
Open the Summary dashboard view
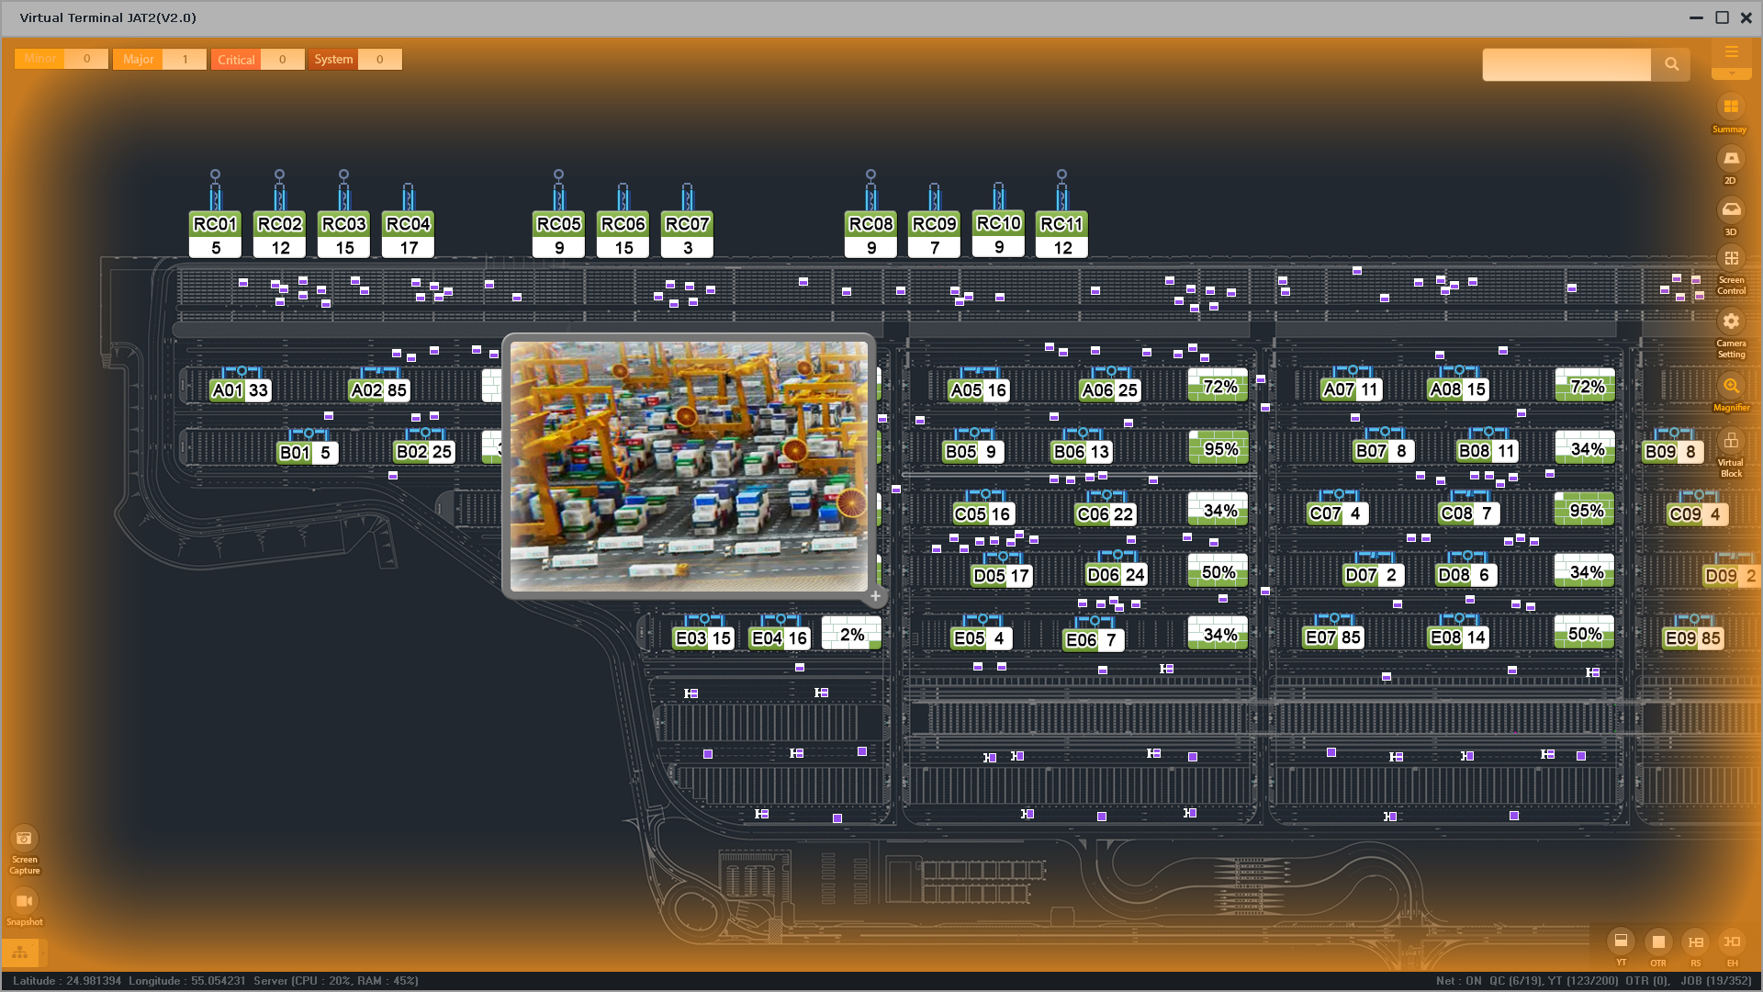pos(1730,107)
